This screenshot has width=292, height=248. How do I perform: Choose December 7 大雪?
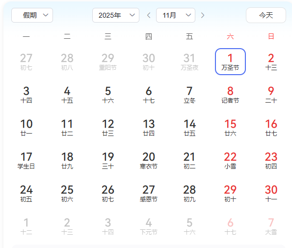pos(271,226)
